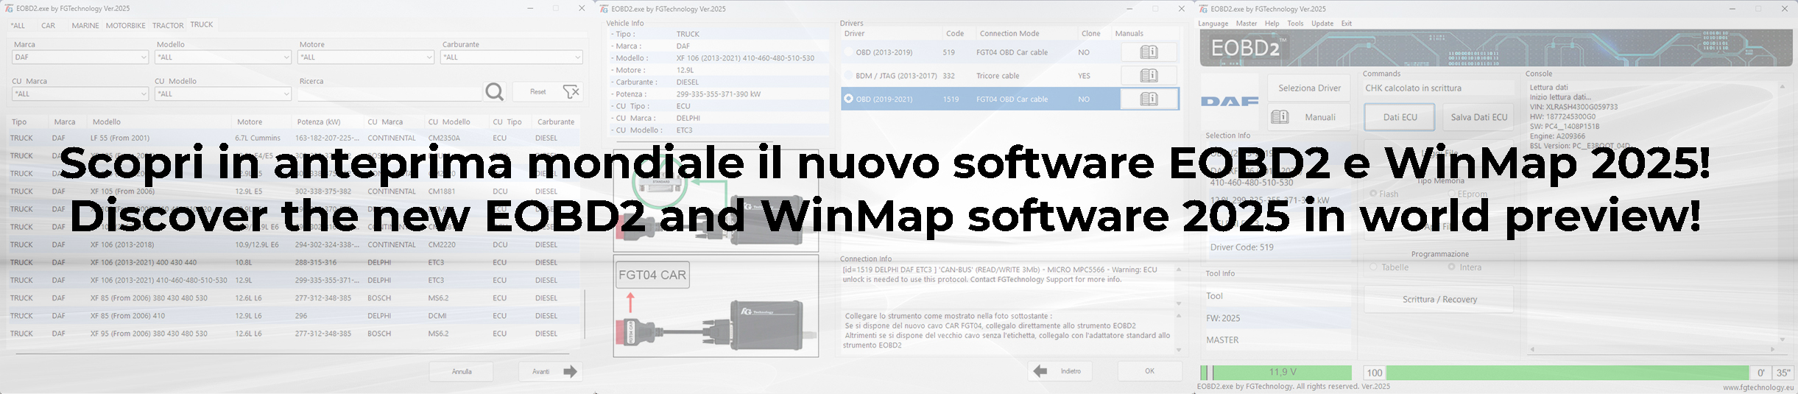Switch to the MOTORBIKE tab
1798x394 pixels.
point(125,26)
